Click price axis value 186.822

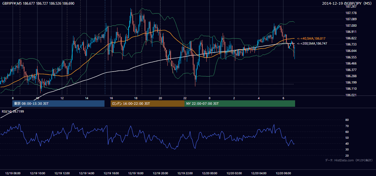point(351,38)
